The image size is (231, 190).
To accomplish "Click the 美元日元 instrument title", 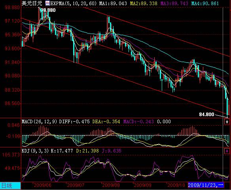I will 32,3.
